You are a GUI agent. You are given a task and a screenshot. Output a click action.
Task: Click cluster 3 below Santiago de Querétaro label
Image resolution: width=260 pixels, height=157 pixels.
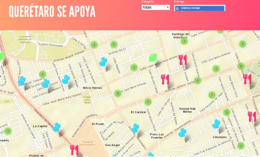[x=184, y=41]
